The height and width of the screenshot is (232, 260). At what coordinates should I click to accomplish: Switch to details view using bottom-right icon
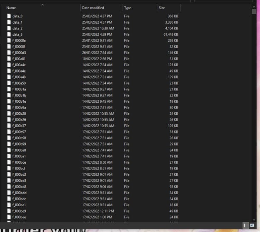point(245,225)
